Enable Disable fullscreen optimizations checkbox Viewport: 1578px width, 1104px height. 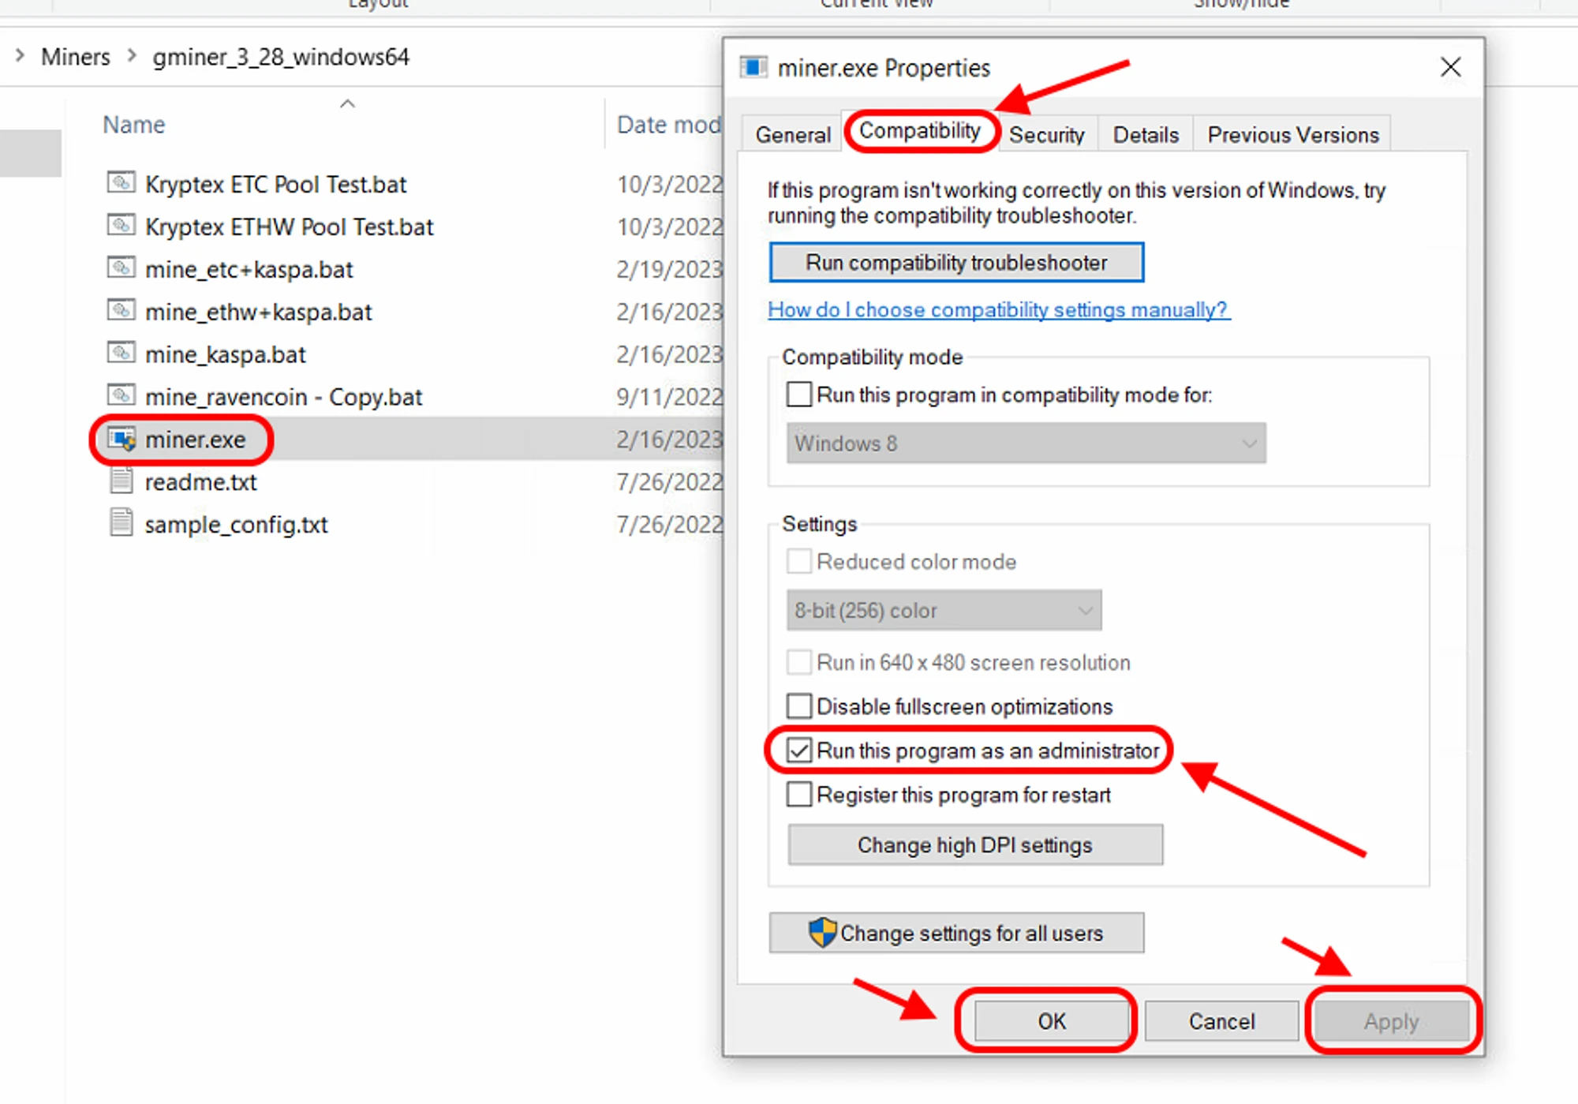point(799,705)
